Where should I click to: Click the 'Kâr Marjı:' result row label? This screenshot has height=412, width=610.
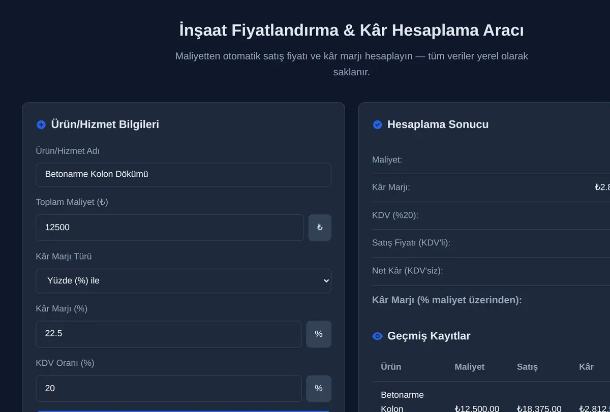(391, 187)
